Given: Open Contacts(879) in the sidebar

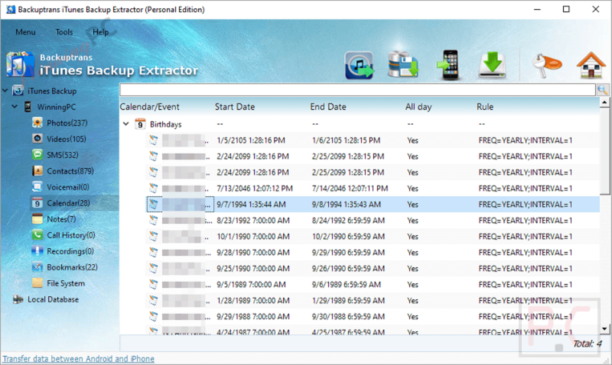Looking at the screenshot, I should [70, 171].
